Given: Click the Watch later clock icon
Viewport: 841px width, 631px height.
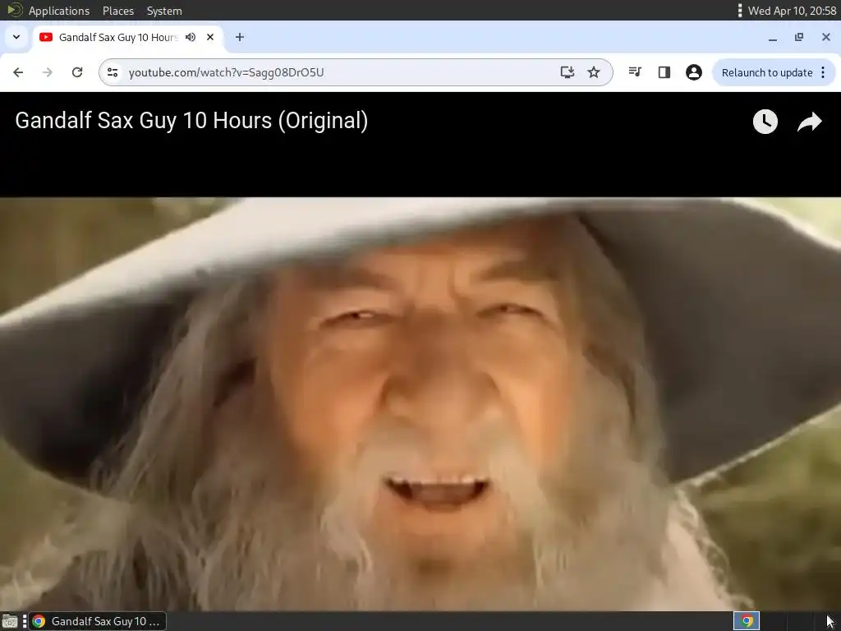Looking at the screenshot, I should (765, 122).
